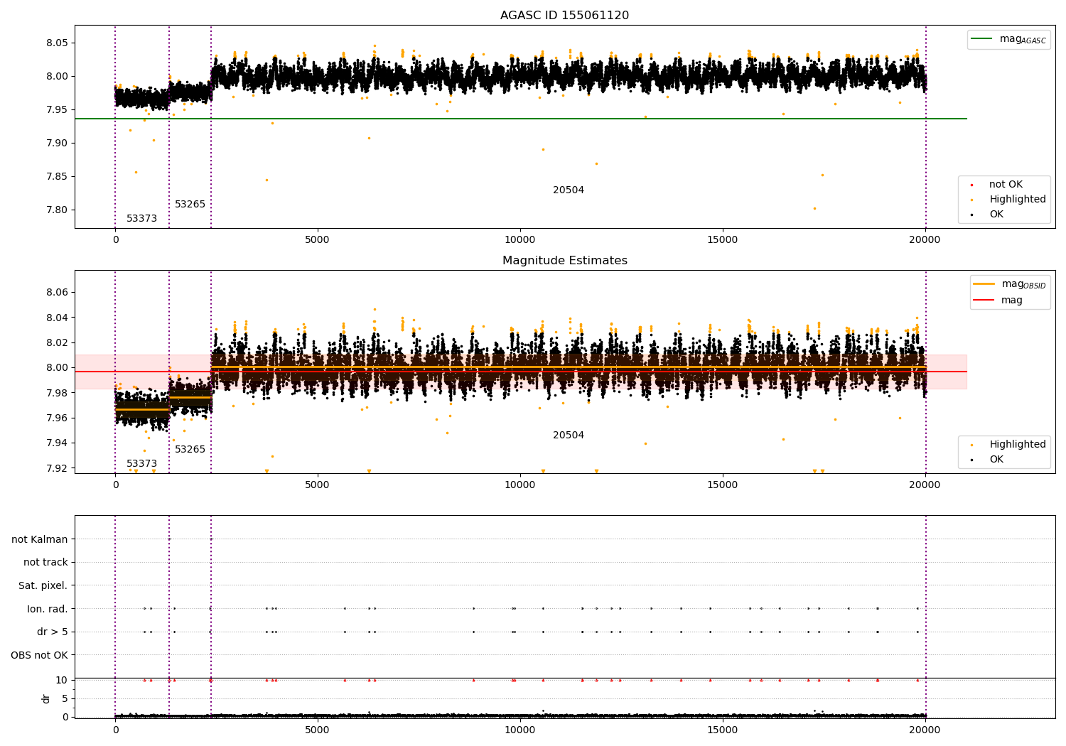This screenshot has width=1066, height=746.
Task: Click the 'Magnitude Estimates' plot title
Action: click(564, 261)
